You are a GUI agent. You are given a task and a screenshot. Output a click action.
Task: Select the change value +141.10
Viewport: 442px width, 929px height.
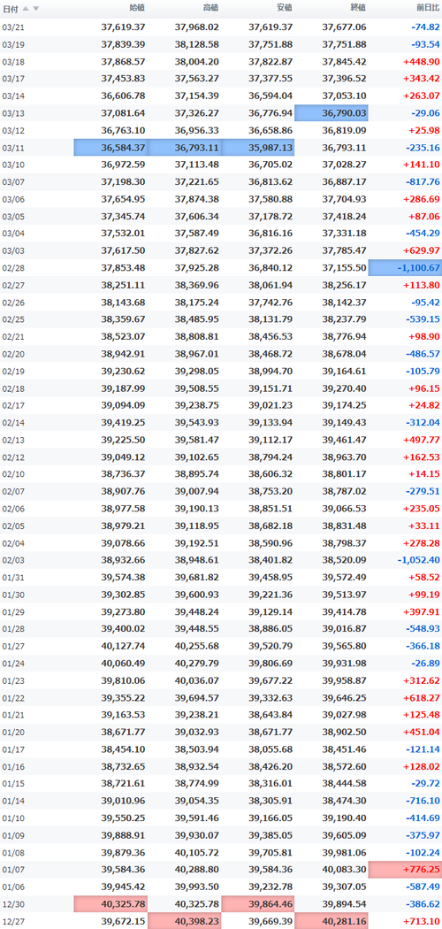(x=422, y=165)
